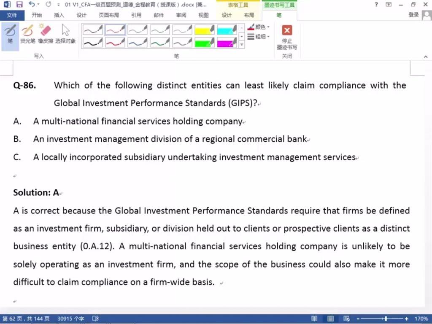Open the Page Layout (页面布局) tab
The image size is (432, 324).
pyautogui.click(x=109, y=15)
